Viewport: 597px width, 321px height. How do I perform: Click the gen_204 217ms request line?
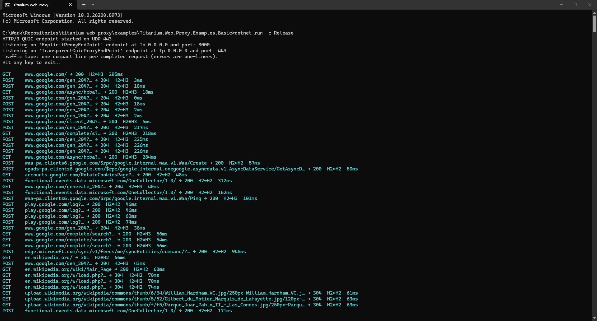pyautogui.click(x=75, y=128)
